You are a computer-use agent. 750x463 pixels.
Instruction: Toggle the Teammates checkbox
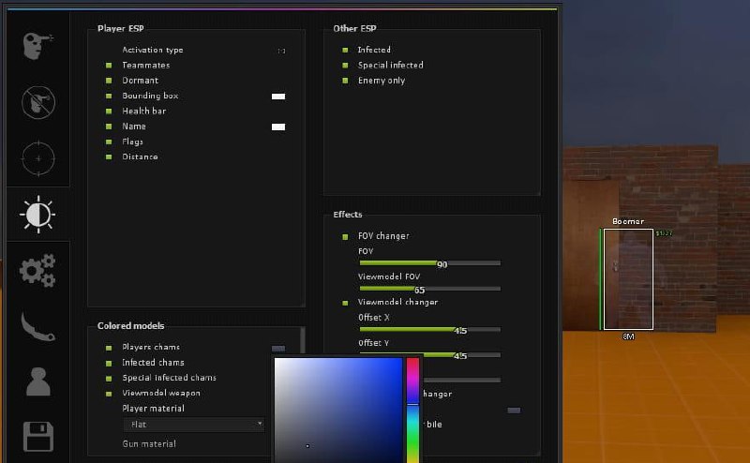(x=109, y=66)
